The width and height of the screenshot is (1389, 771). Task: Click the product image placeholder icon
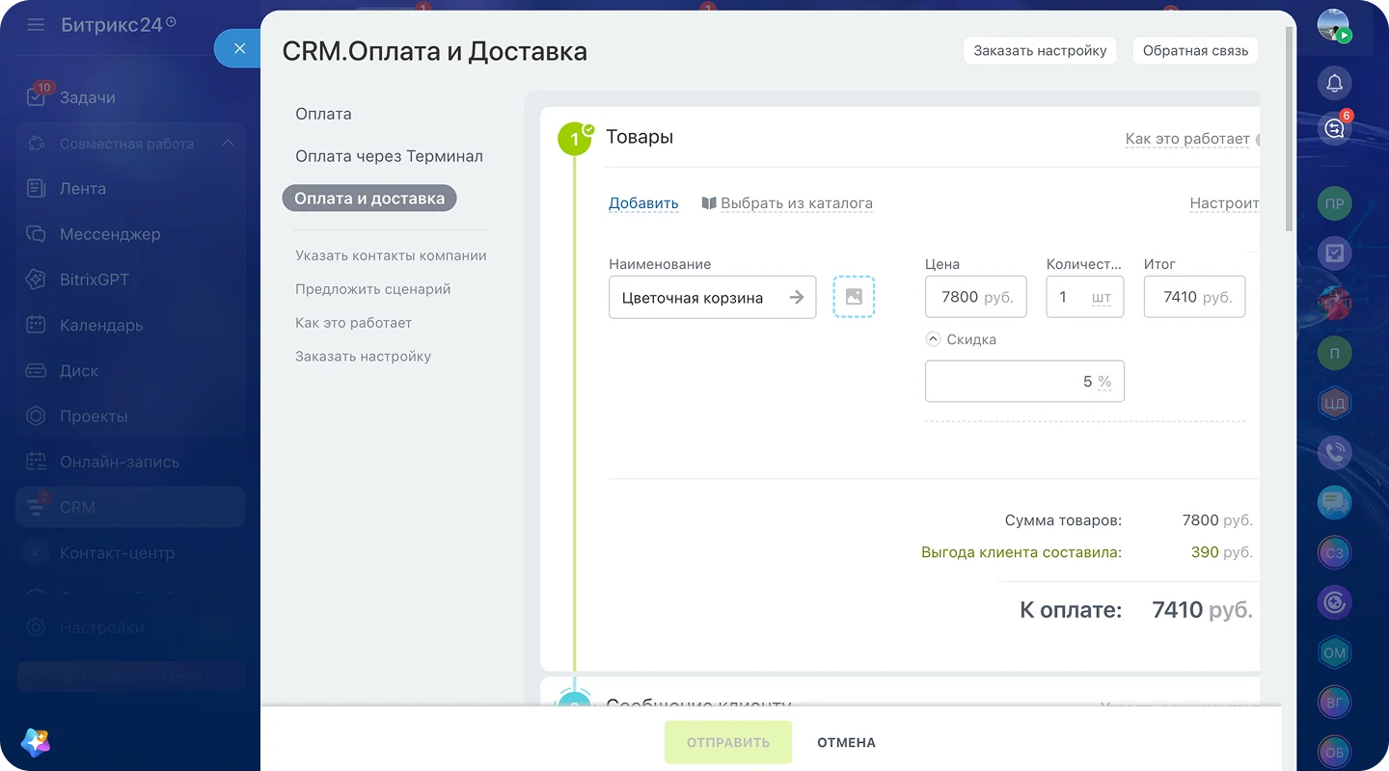coord(854,297)
